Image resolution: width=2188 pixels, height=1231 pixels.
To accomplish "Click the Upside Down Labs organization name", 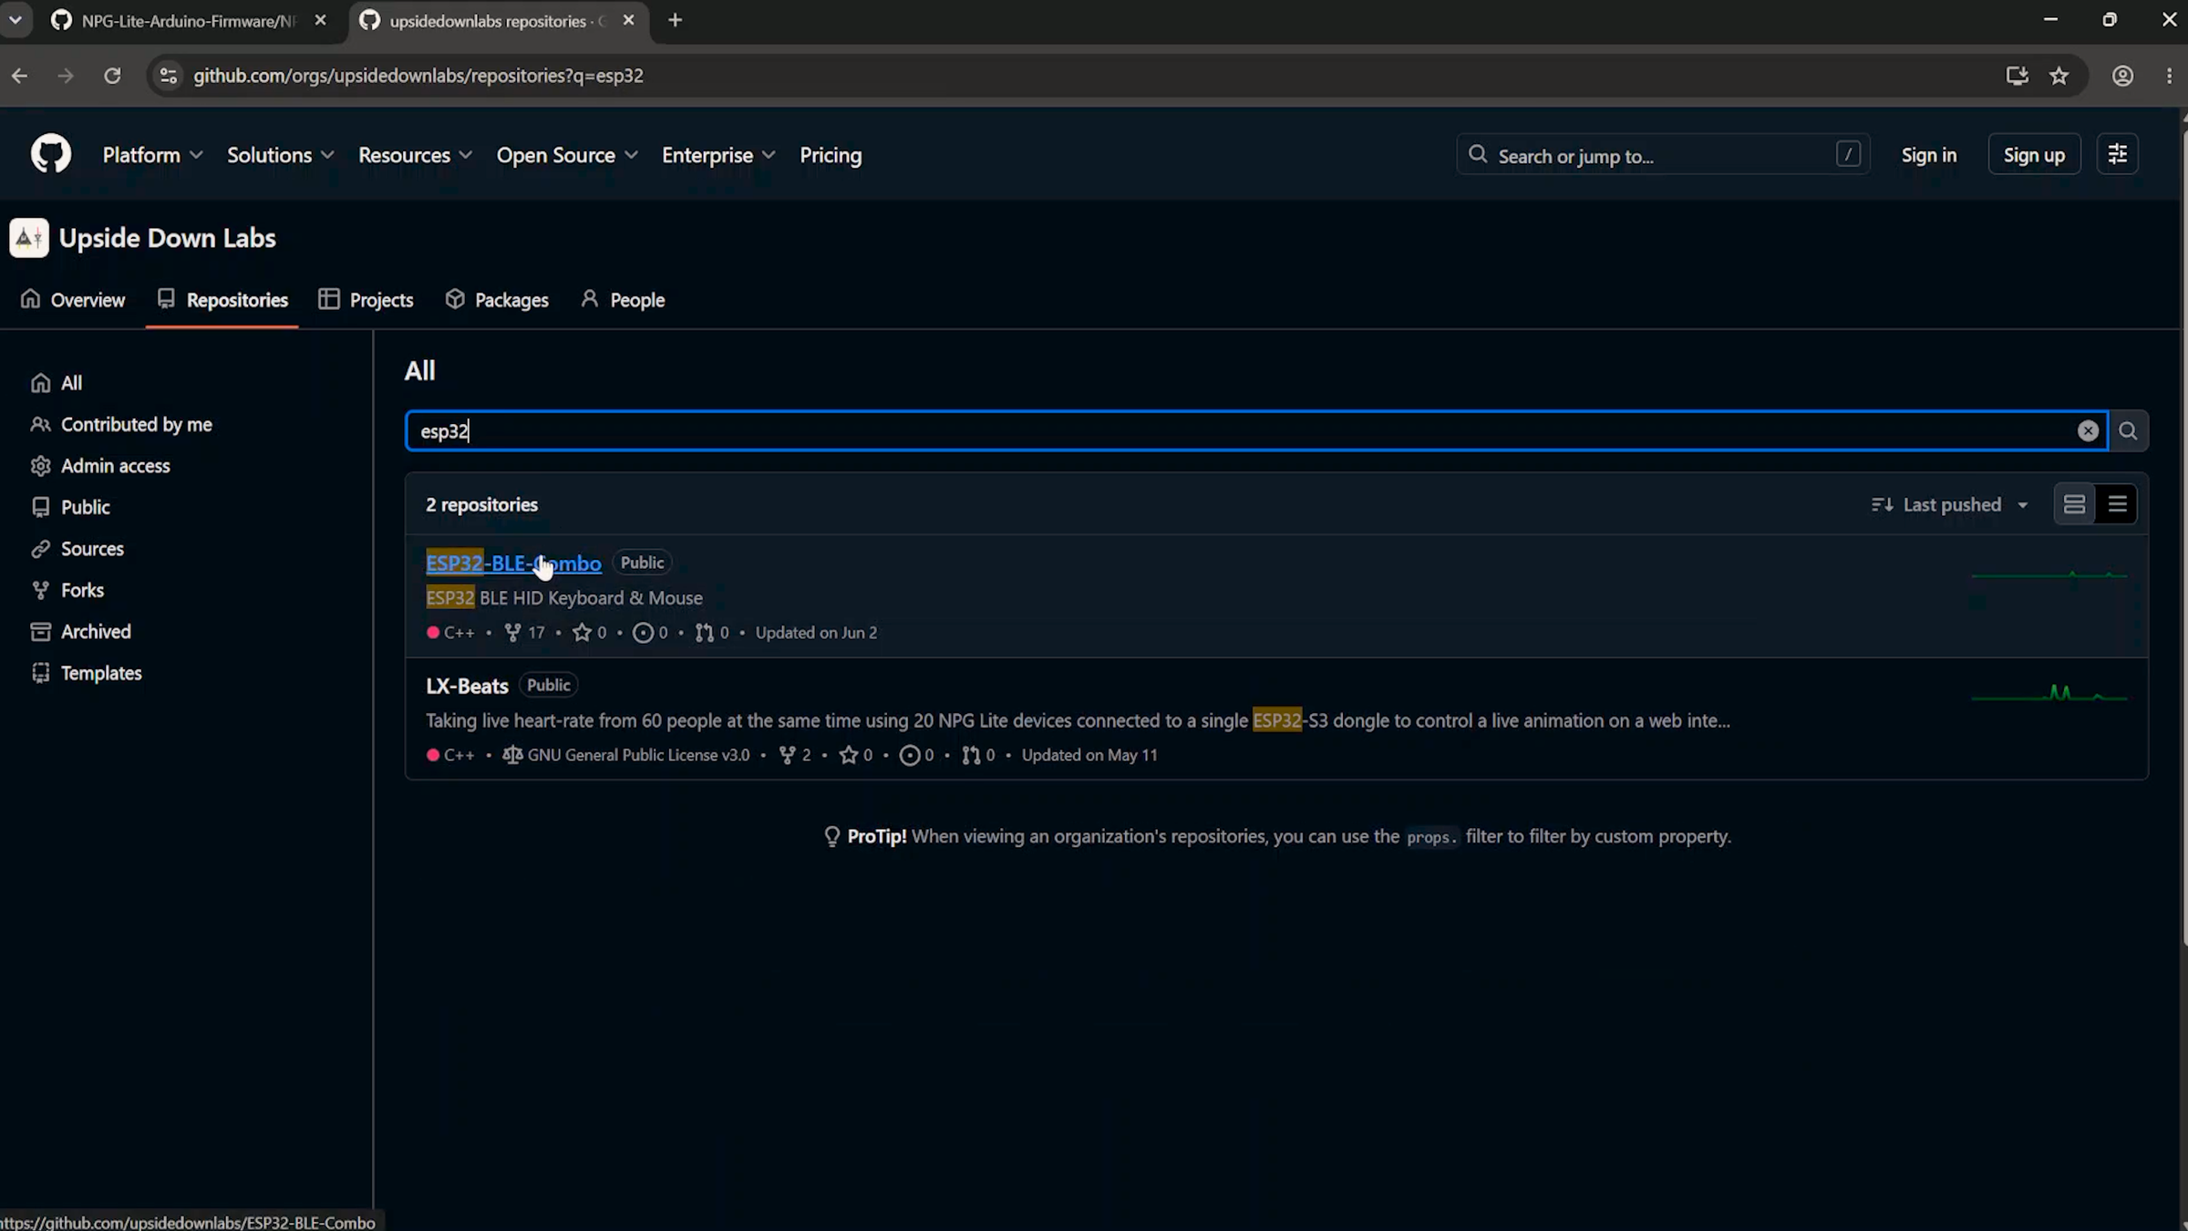I will (168, 238).
